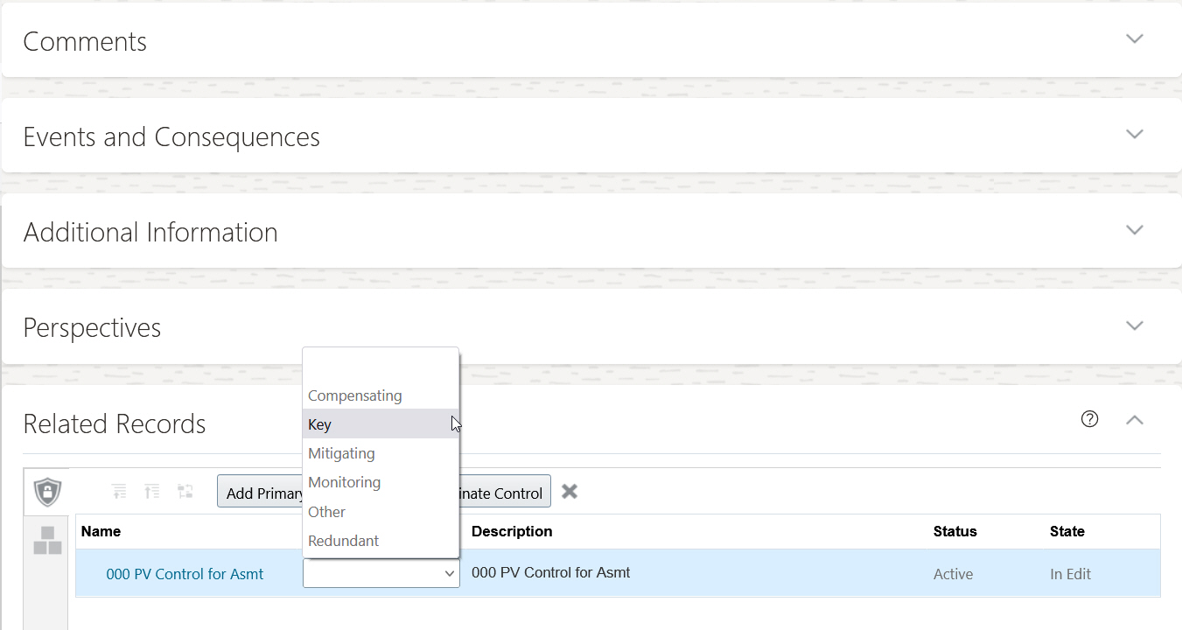The image size is (1182, 630).
Task: Expand the Perspectives section
Action: click(x=1134, y=325)
